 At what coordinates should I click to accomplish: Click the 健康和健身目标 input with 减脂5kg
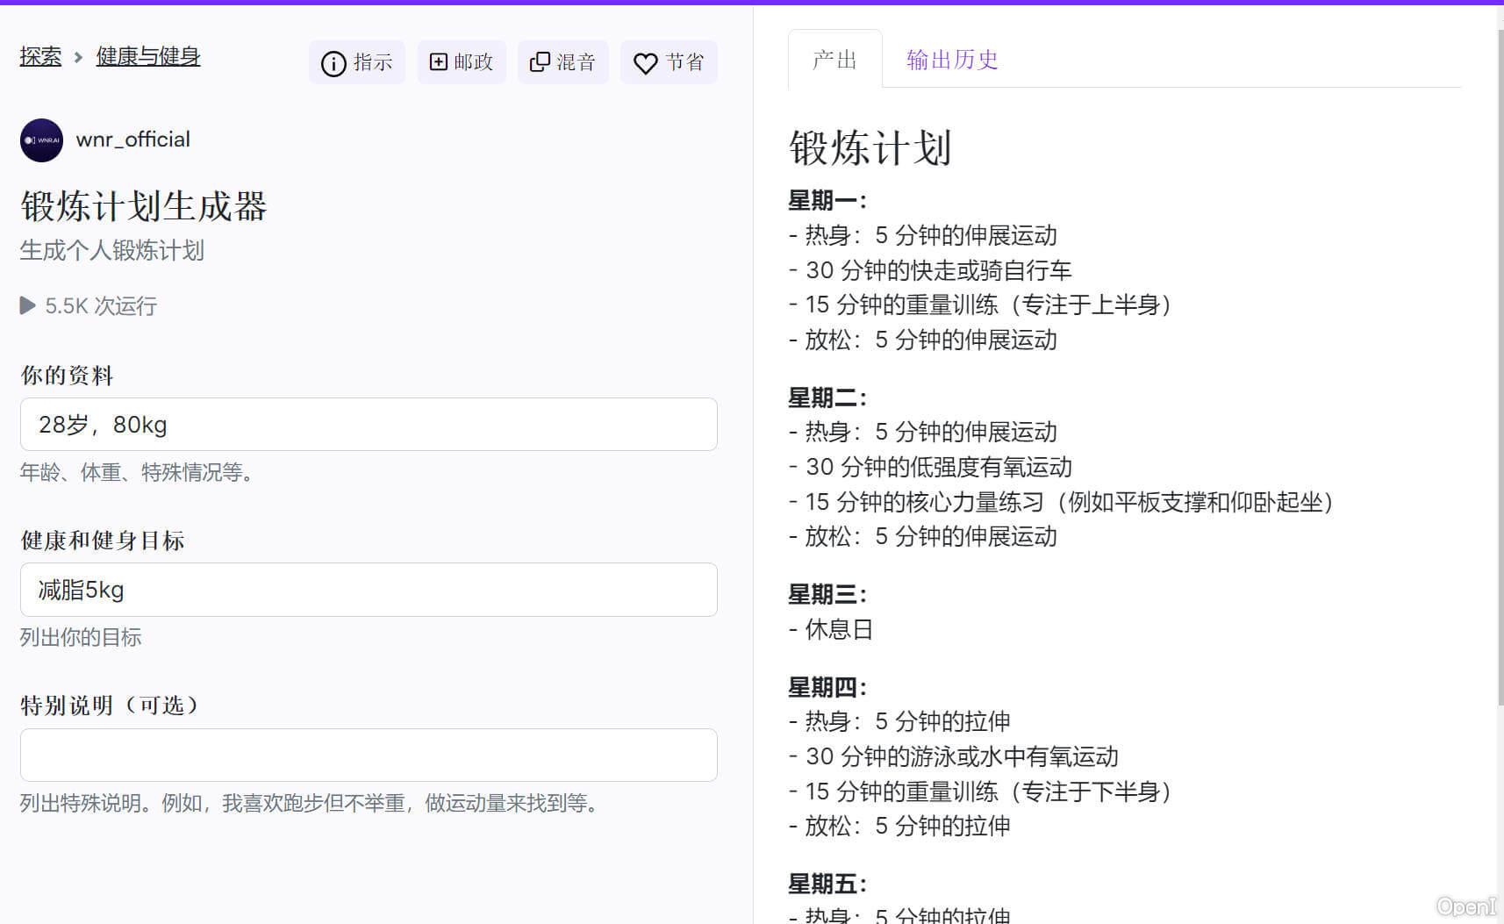tap(369, 590)
